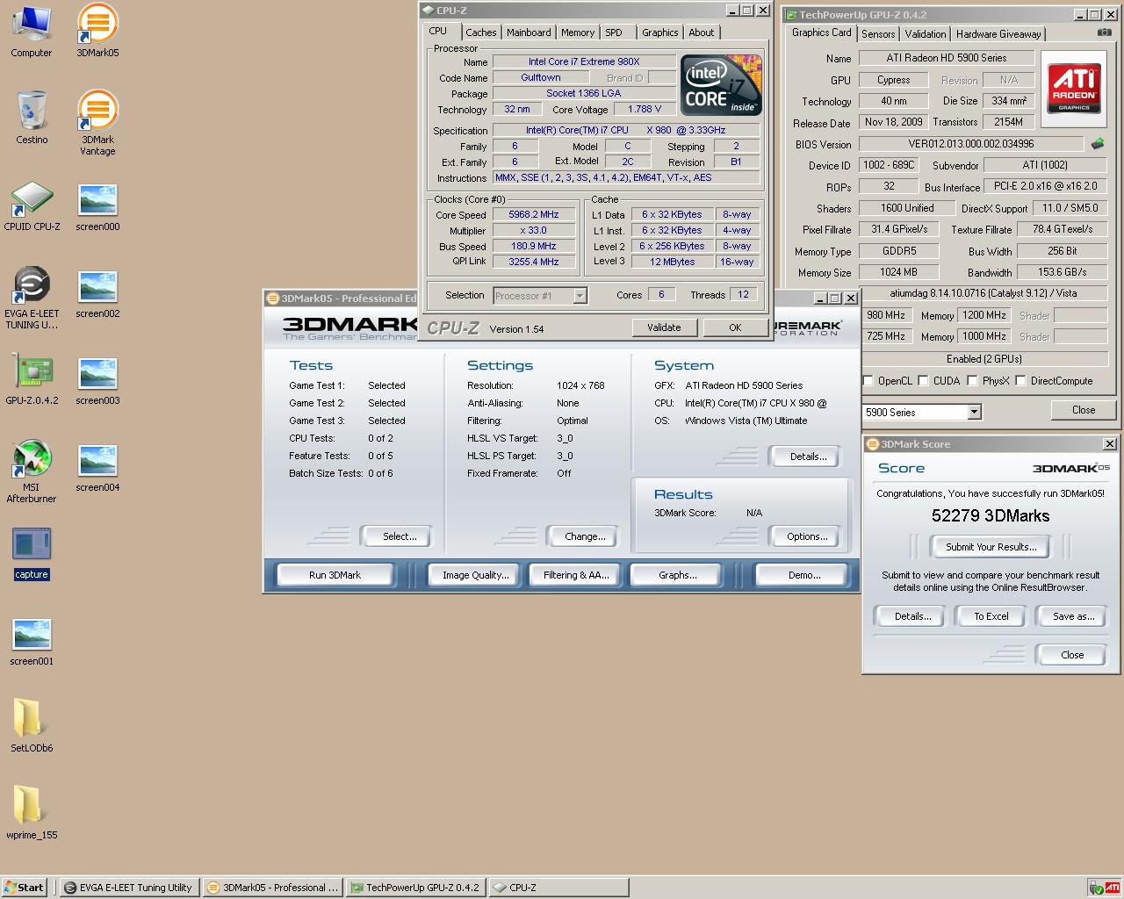Open results Options... in 3DMark05

[x=807, y=536]
